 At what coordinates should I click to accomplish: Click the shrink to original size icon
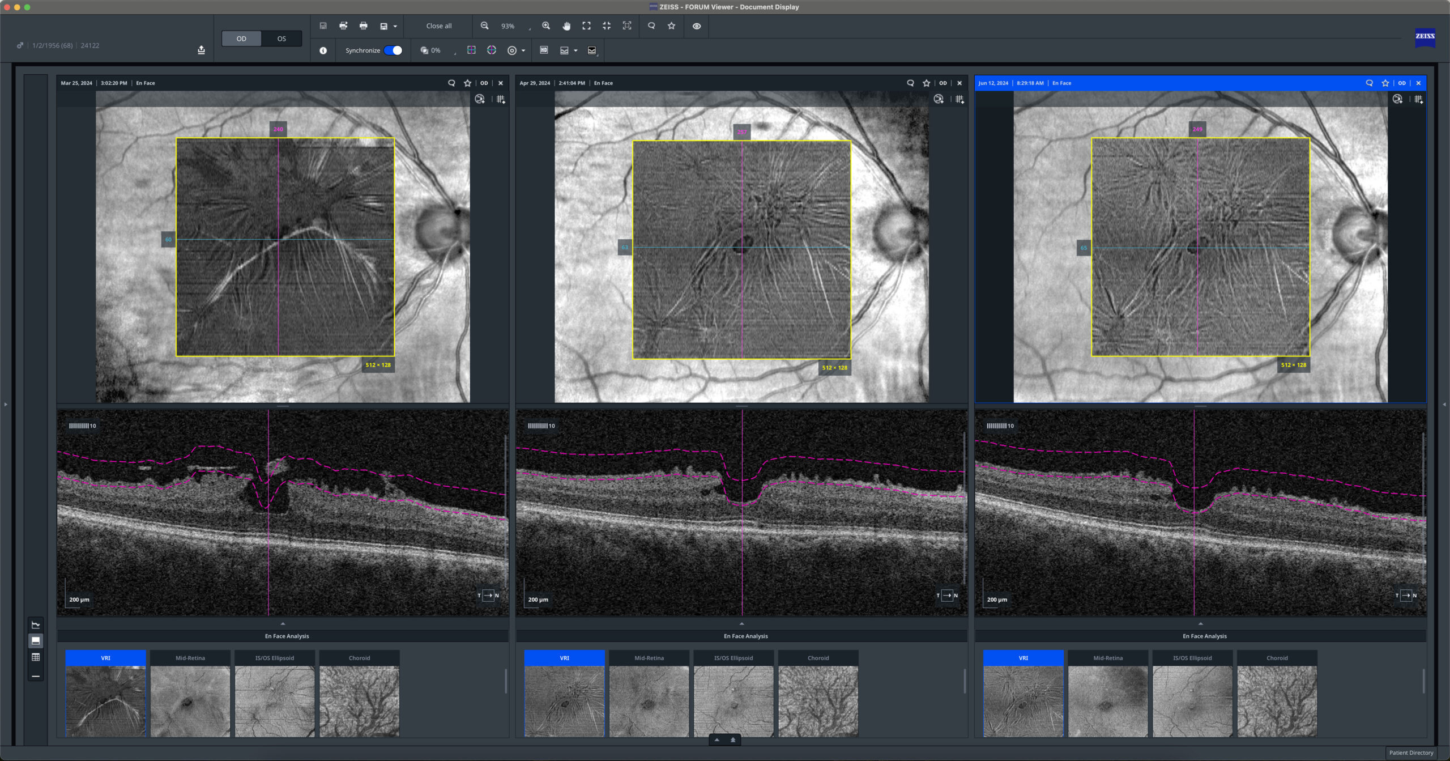pyautogui.click(x=607, y=26)
